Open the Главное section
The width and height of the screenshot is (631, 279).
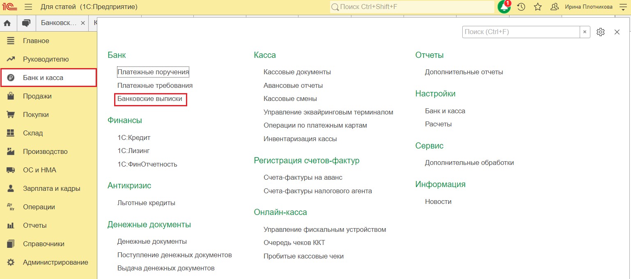pos(48,41)
